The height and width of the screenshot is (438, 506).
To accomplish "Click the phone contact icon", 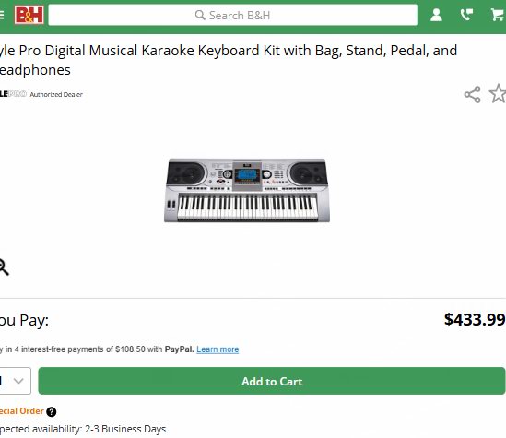I will coord(466,15).
